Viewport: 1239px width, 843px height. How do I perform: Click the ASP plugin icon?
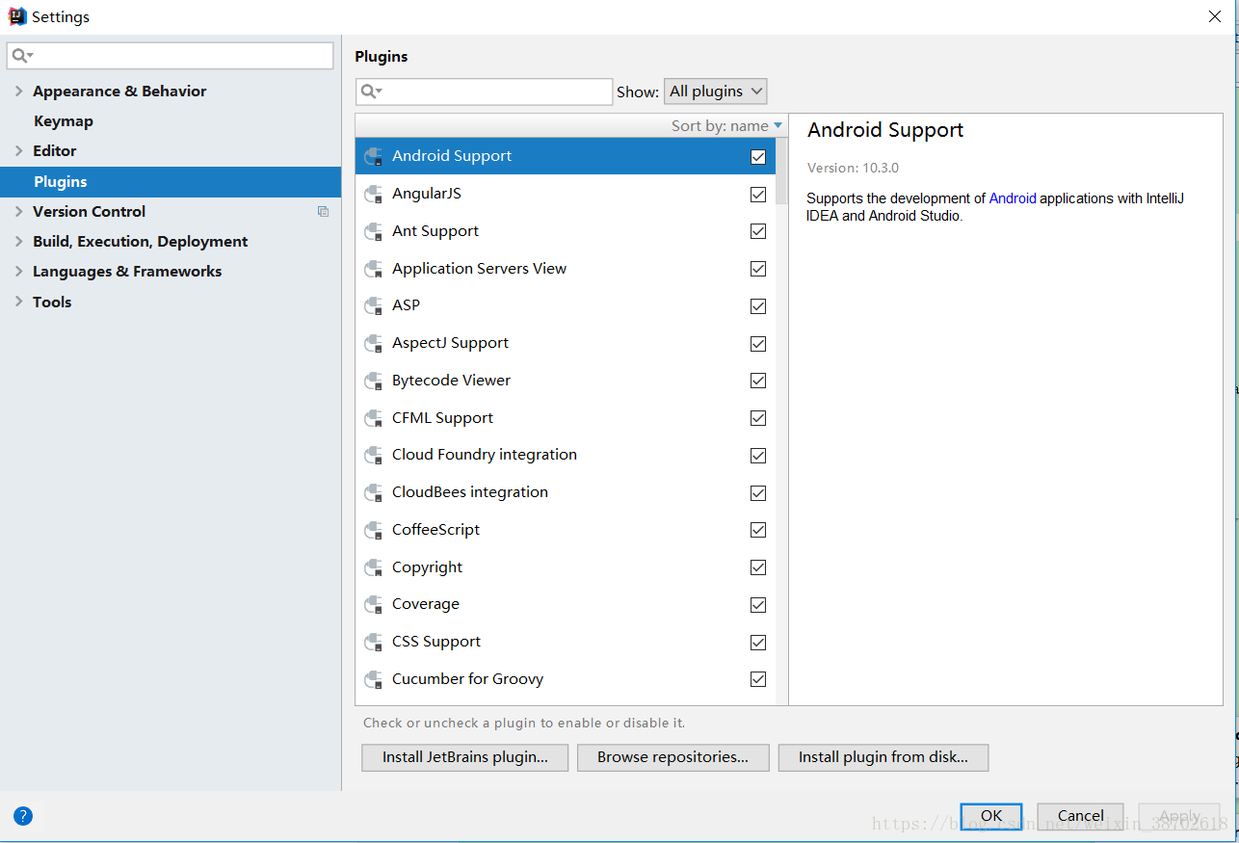click(374, 305)
